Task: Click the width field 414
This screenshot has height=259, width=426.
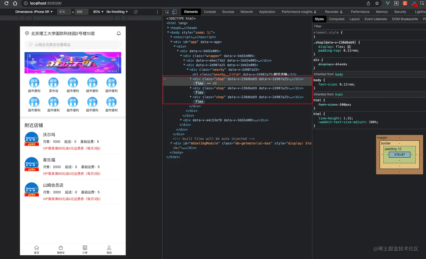Action: click(64, 12)
